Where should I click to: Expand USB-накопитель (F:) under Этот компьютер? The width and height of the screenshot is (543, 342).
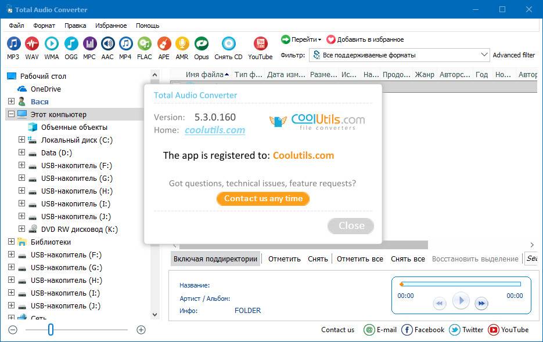[x=22, y=165]
